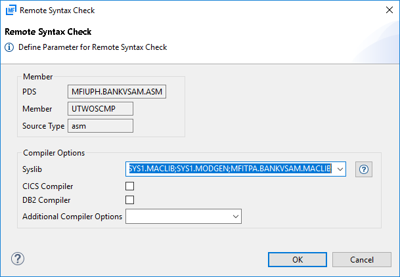400x277 pixels.
Task: Open dialog help icon at bottom left
Action: click(18, 259)
